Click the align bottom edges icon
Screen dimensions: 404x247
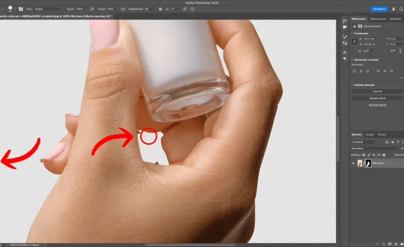391,71
